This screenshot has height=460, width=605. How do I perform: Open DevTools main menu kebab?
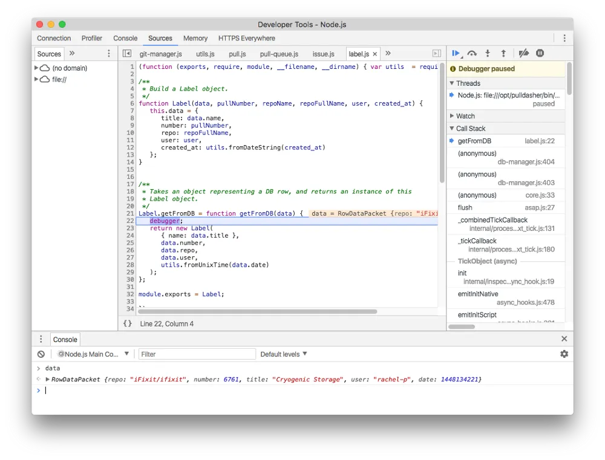(564, 38)
